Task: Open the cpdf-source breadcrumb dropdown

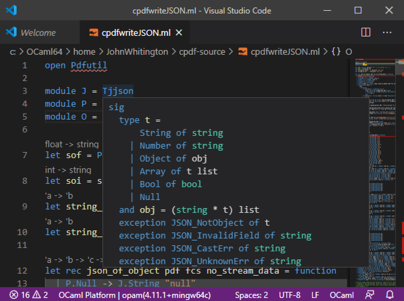Action: pos(201,51)
